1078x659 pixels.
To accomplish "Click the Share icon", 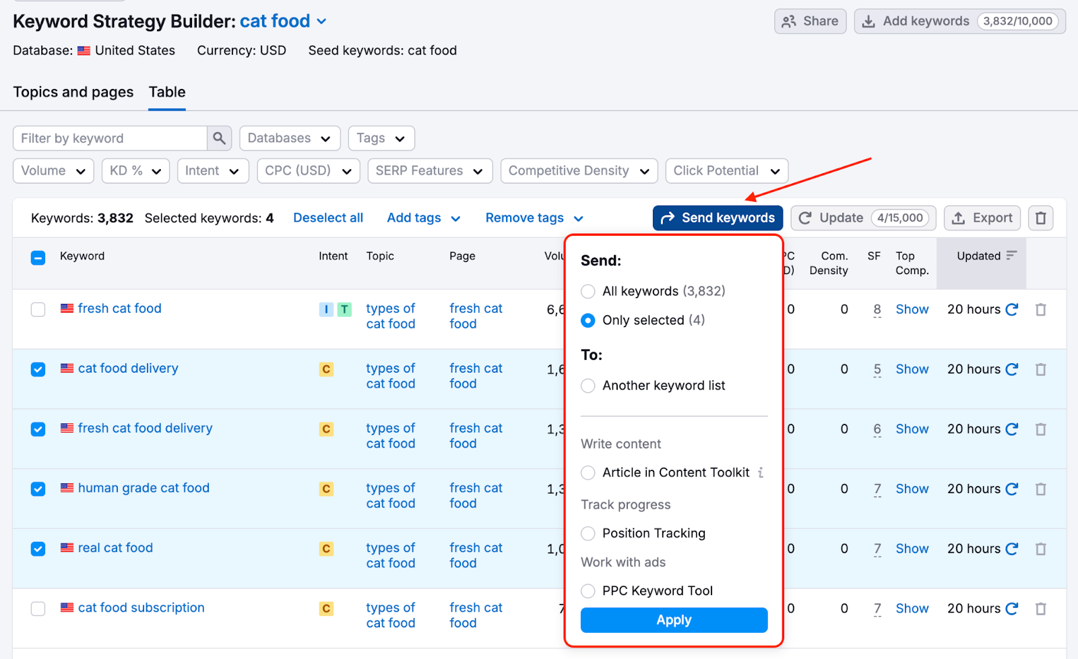I will (789, 21).
